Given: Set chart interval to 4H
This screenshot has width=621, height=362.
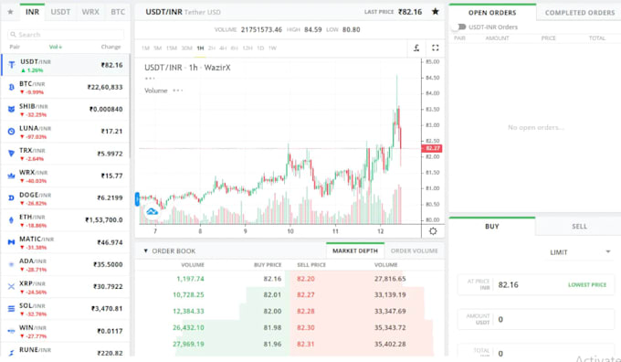Looking at the screenshot, I should pyautogui.click(x=223, y=48).
